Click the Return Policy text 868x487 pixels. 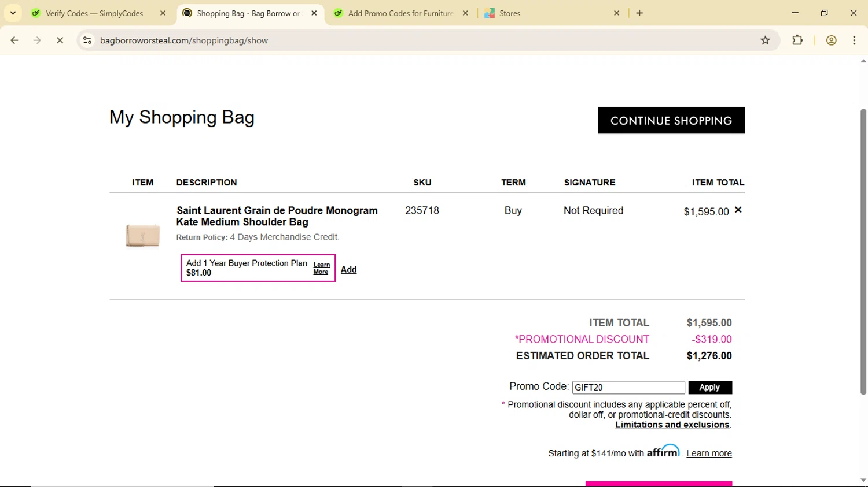258,237
